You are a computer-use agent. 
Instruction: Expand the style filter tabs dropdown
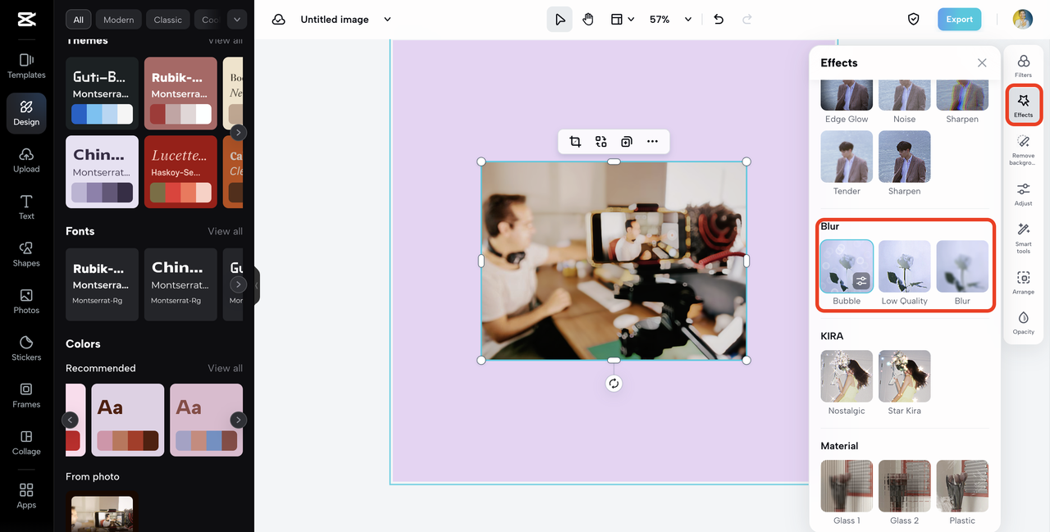[x=237, y=20]
